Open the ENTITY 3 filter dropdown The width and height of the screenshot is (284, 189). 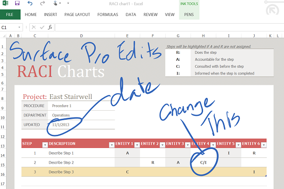click(x=188, y=145)
